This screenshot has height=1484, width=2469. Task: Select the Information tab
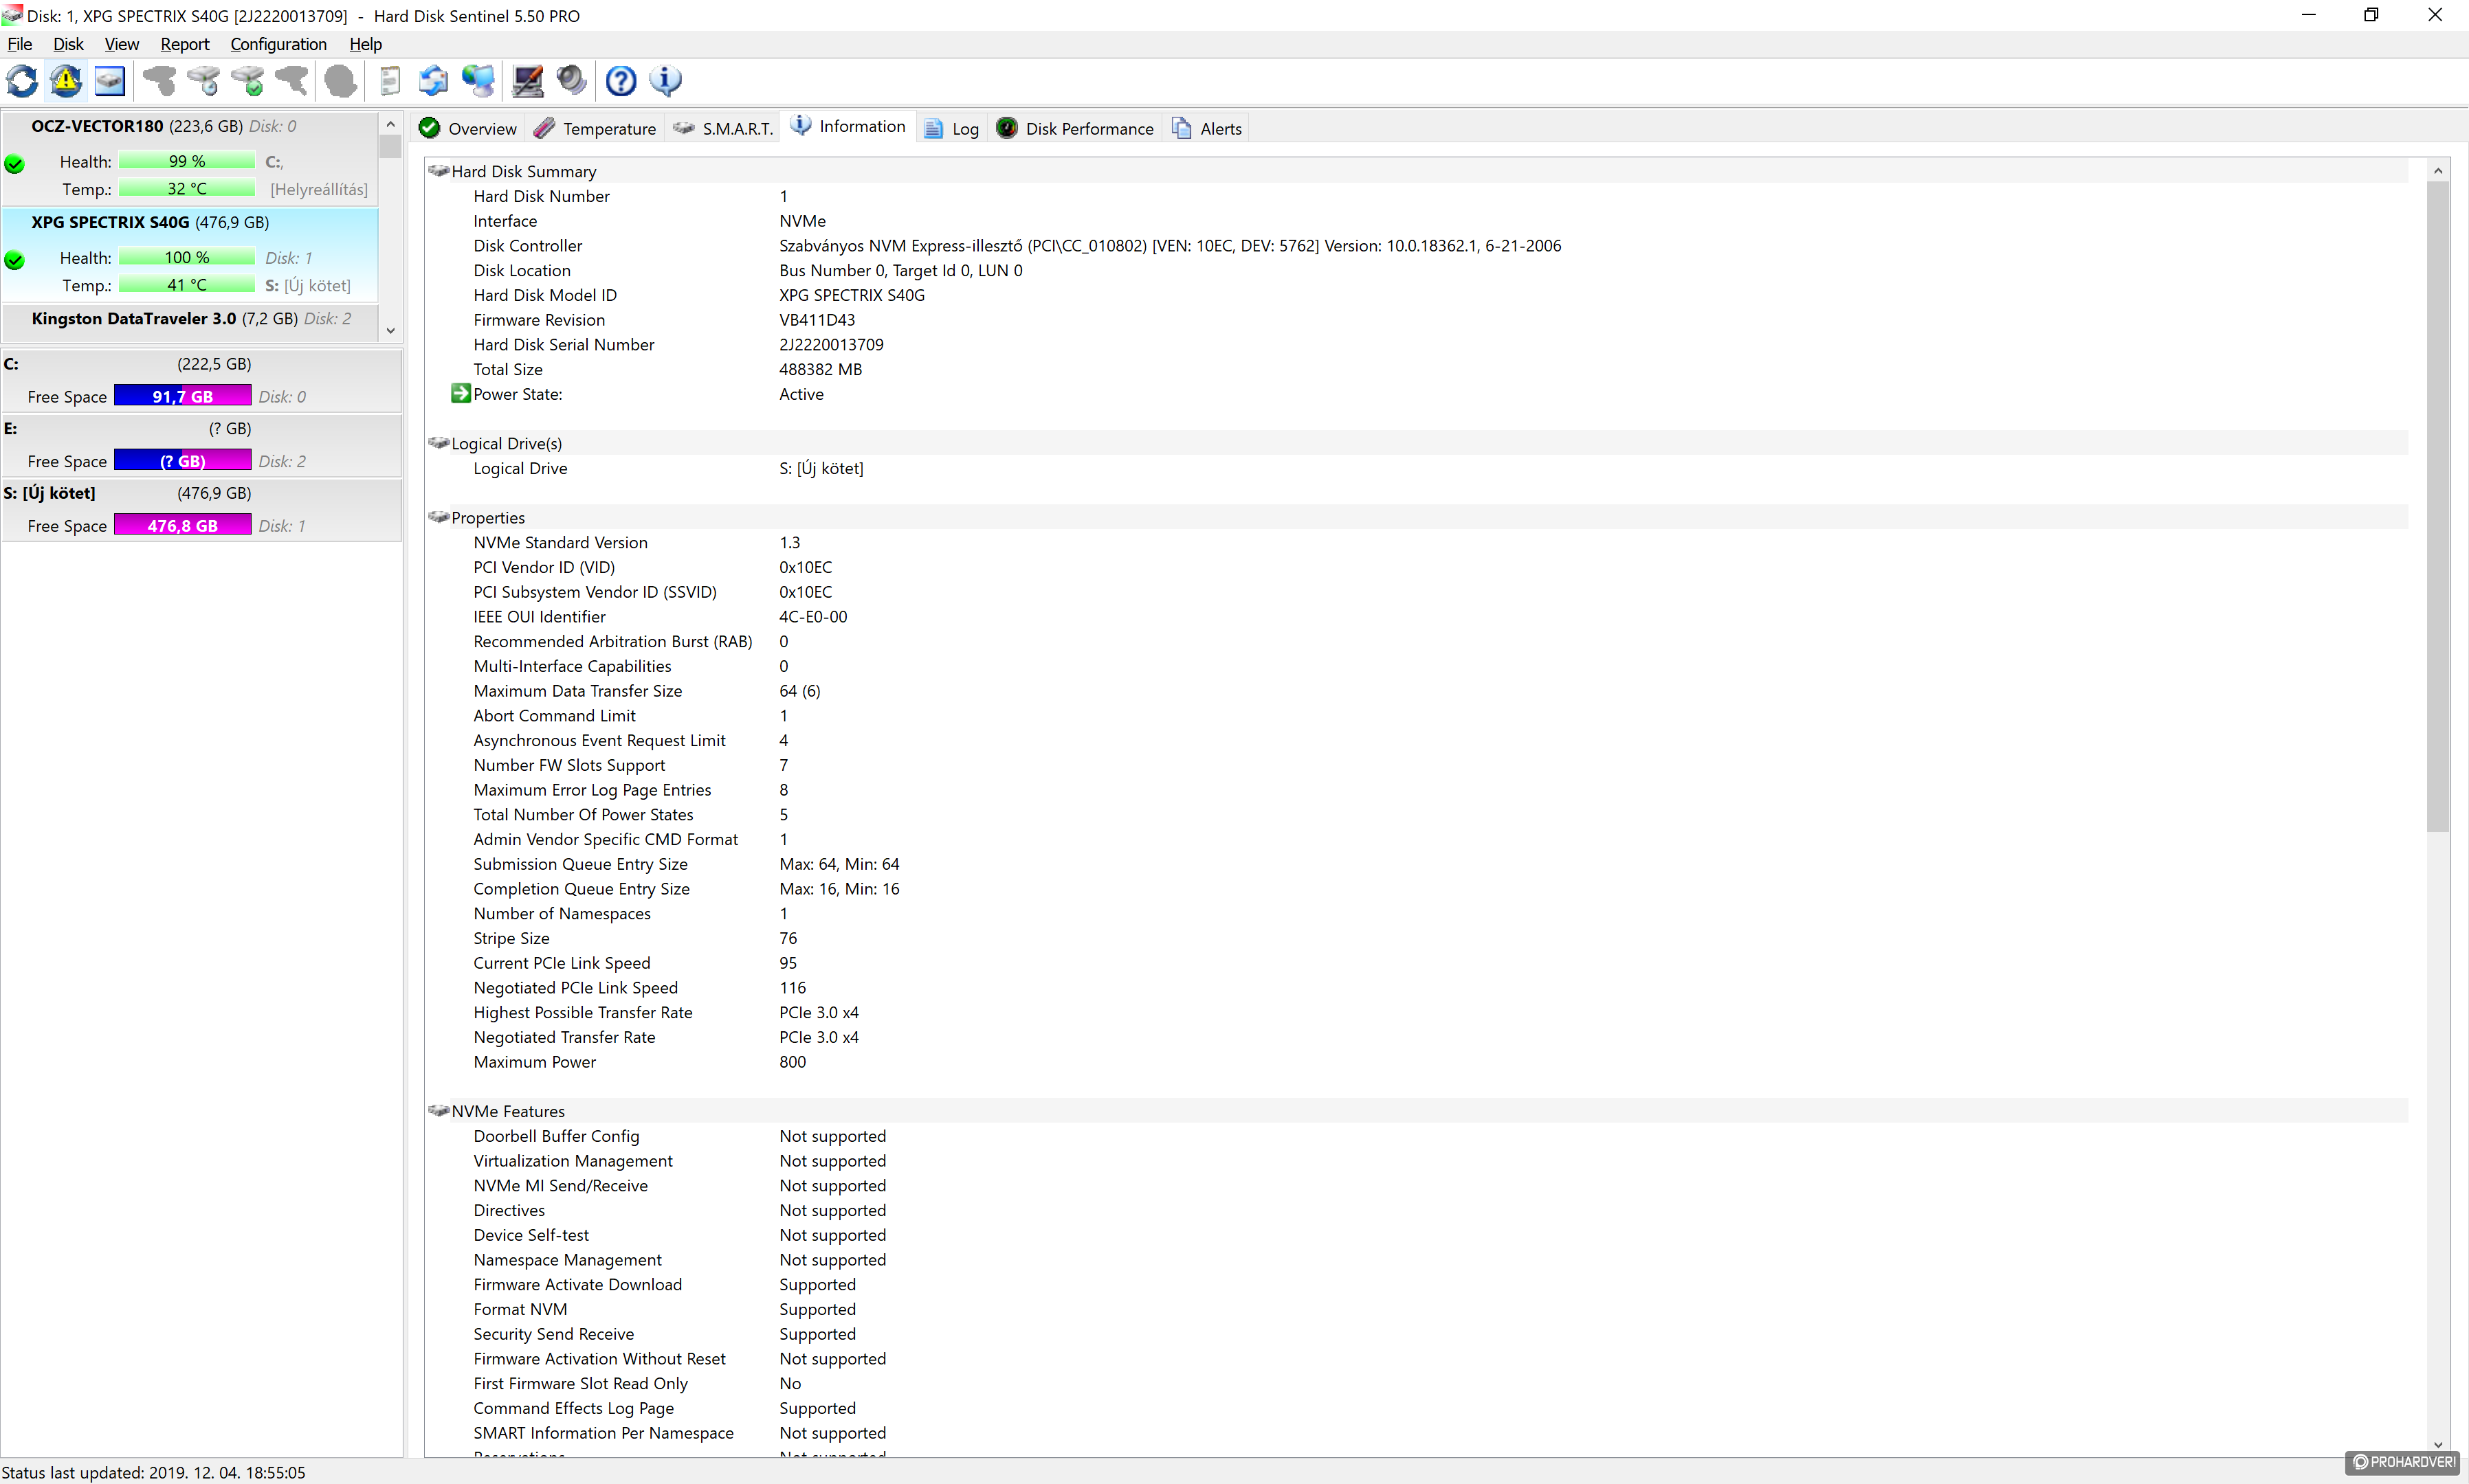click(848, 126)
